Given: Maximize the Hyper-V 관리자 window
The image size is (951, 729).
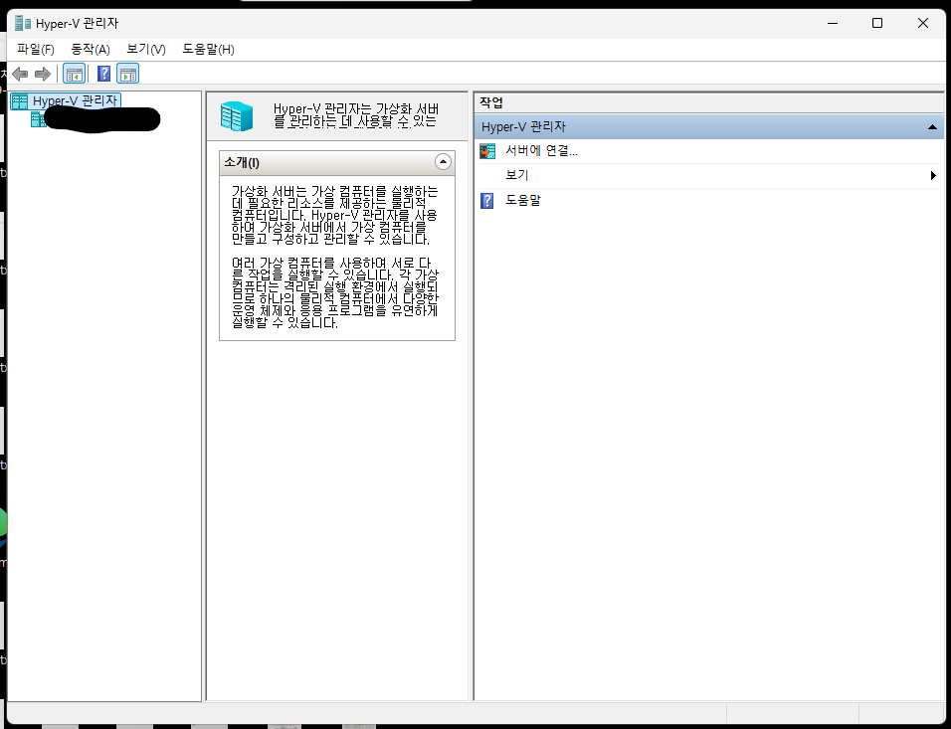Looking at the screenshot, I should click(877, 23).
